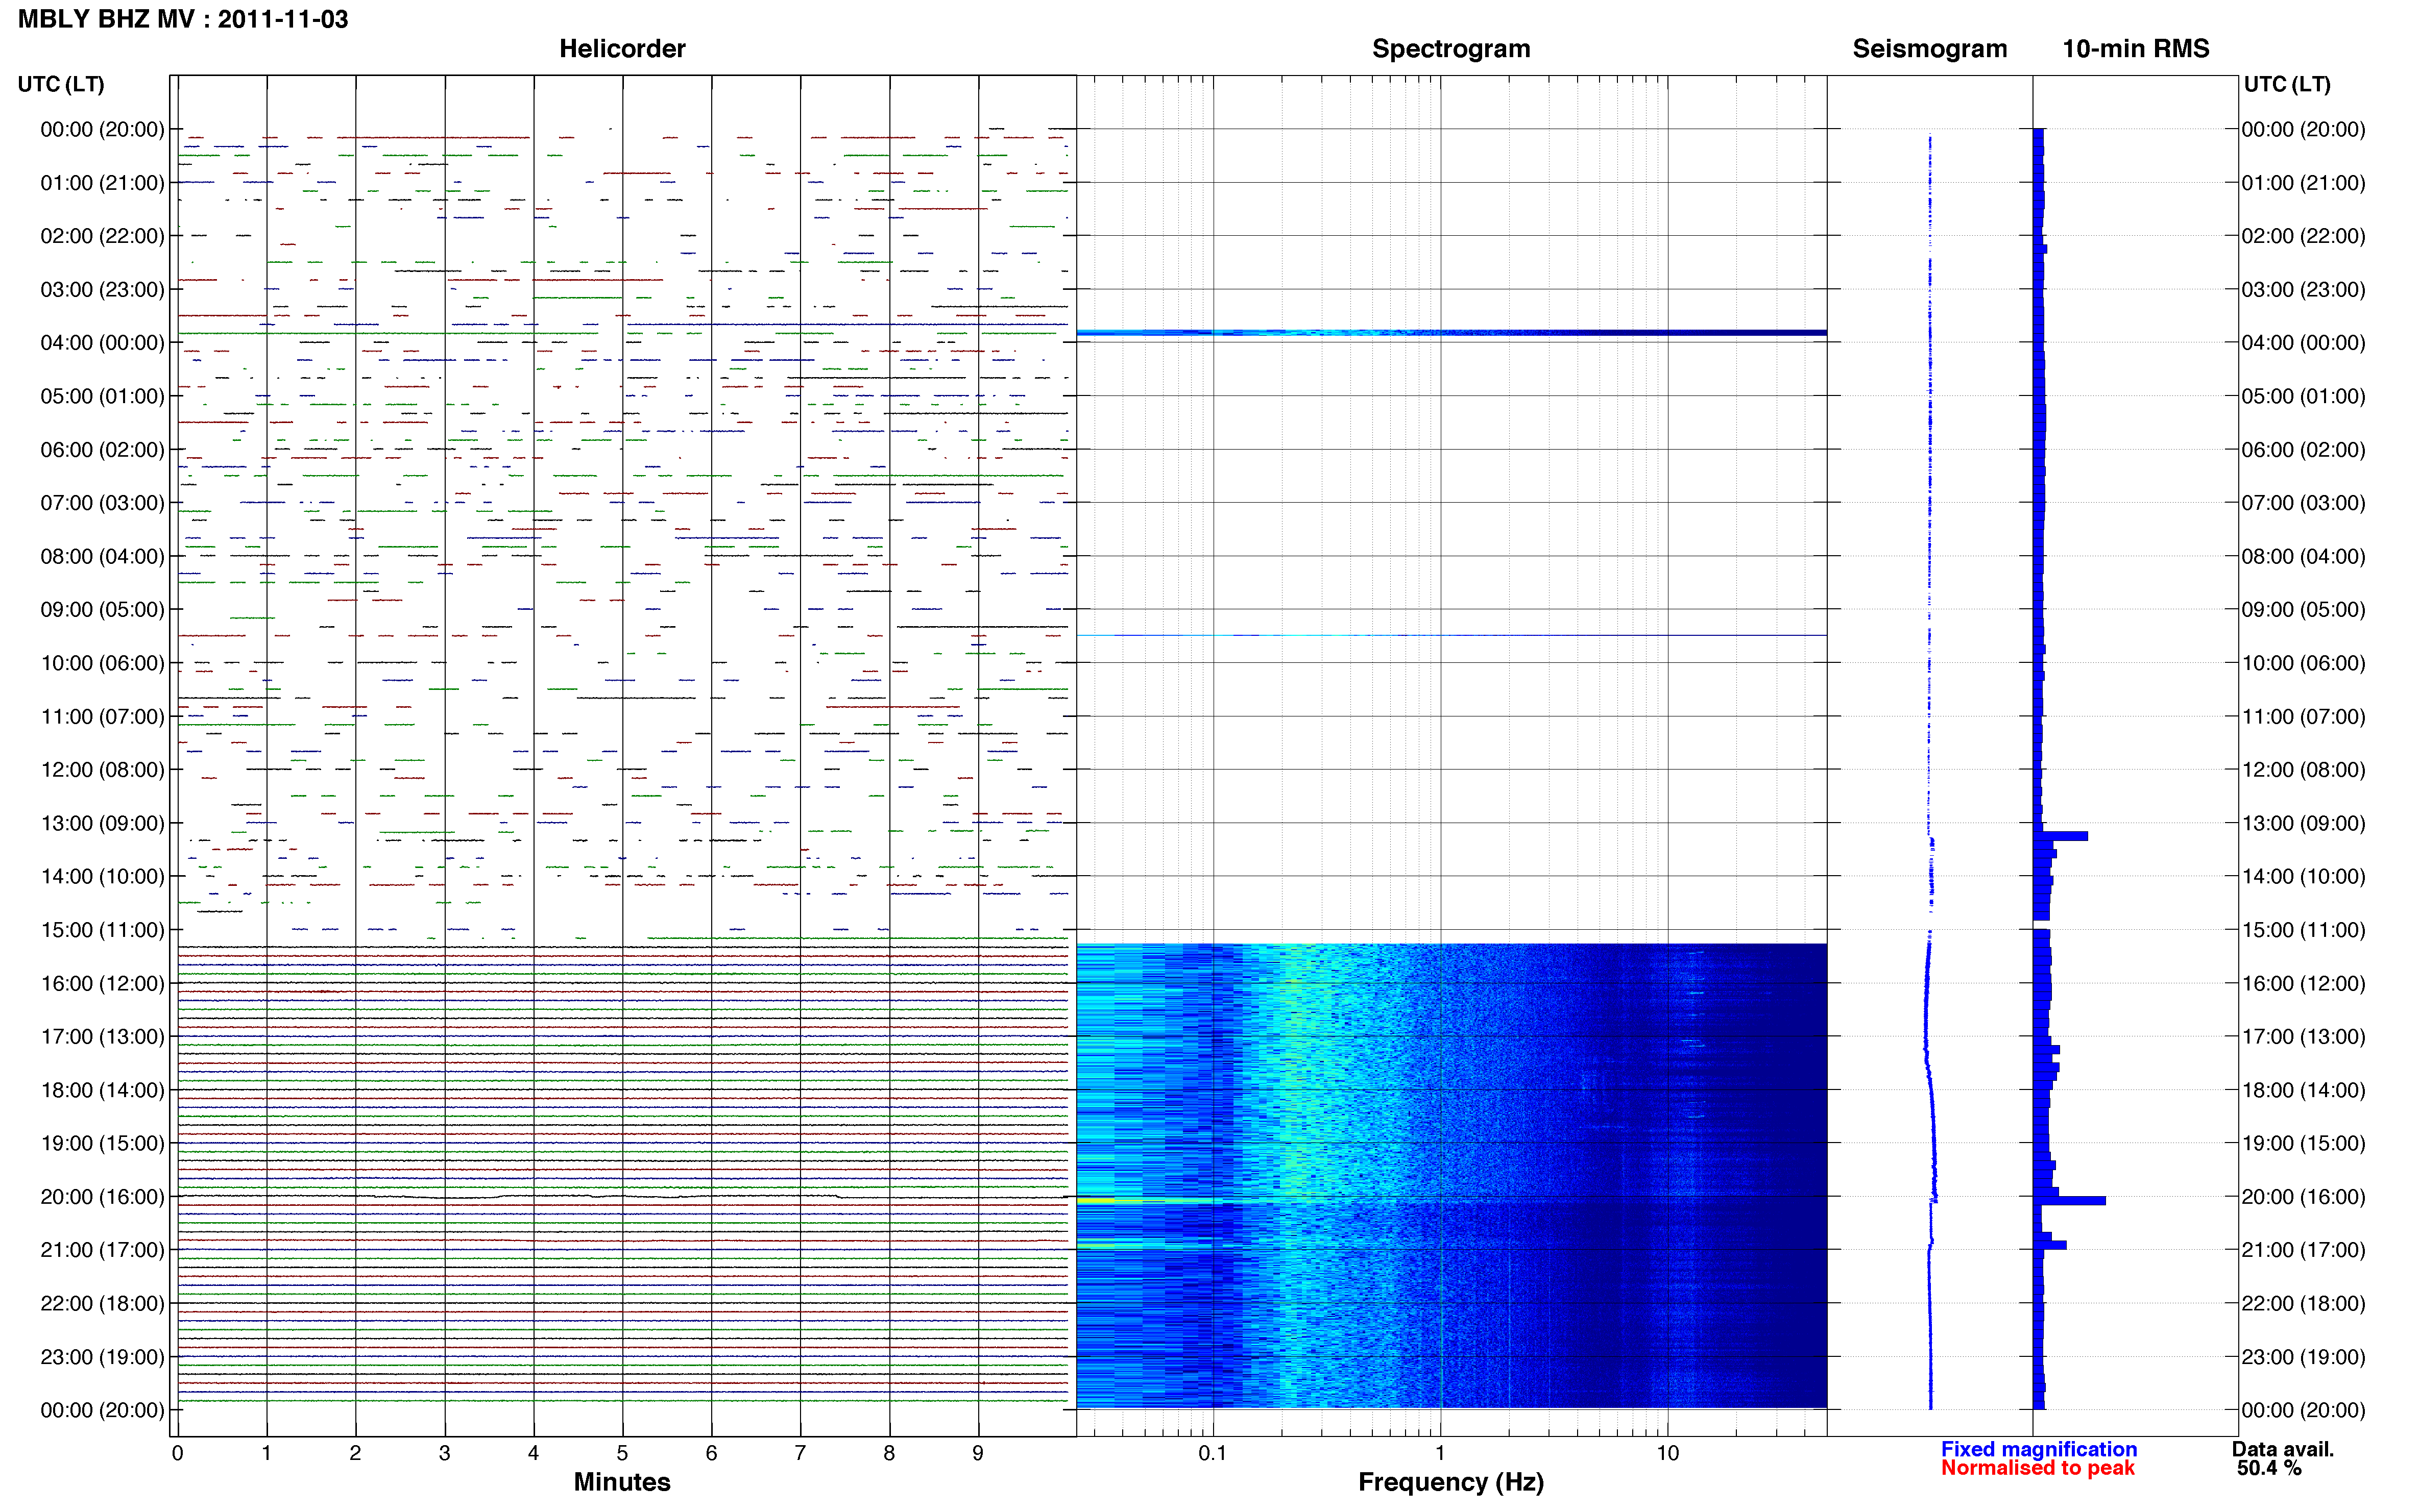2420x1512 pixels.
Task: Click the minute tick label '5'
Action: tap(622, 1453)
